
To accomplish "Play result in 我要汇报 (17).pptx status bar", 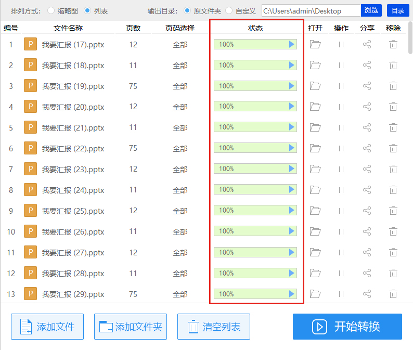I will point(291,44).
